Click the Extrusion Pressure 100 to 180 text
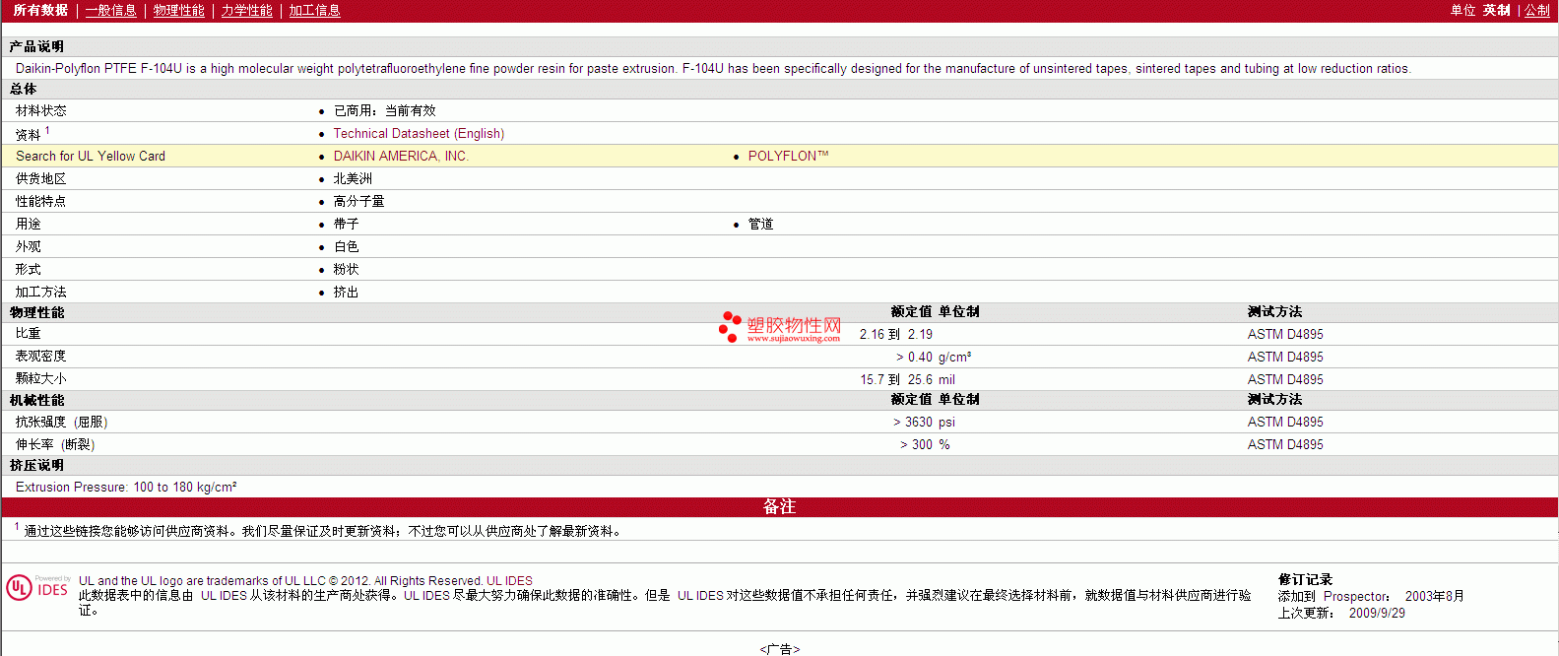Viewport: 1559px width, 656px height. [x=126, y=487]
